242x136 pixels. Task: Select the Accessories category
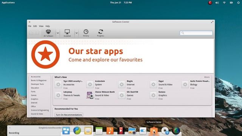[x=36, y=77]
